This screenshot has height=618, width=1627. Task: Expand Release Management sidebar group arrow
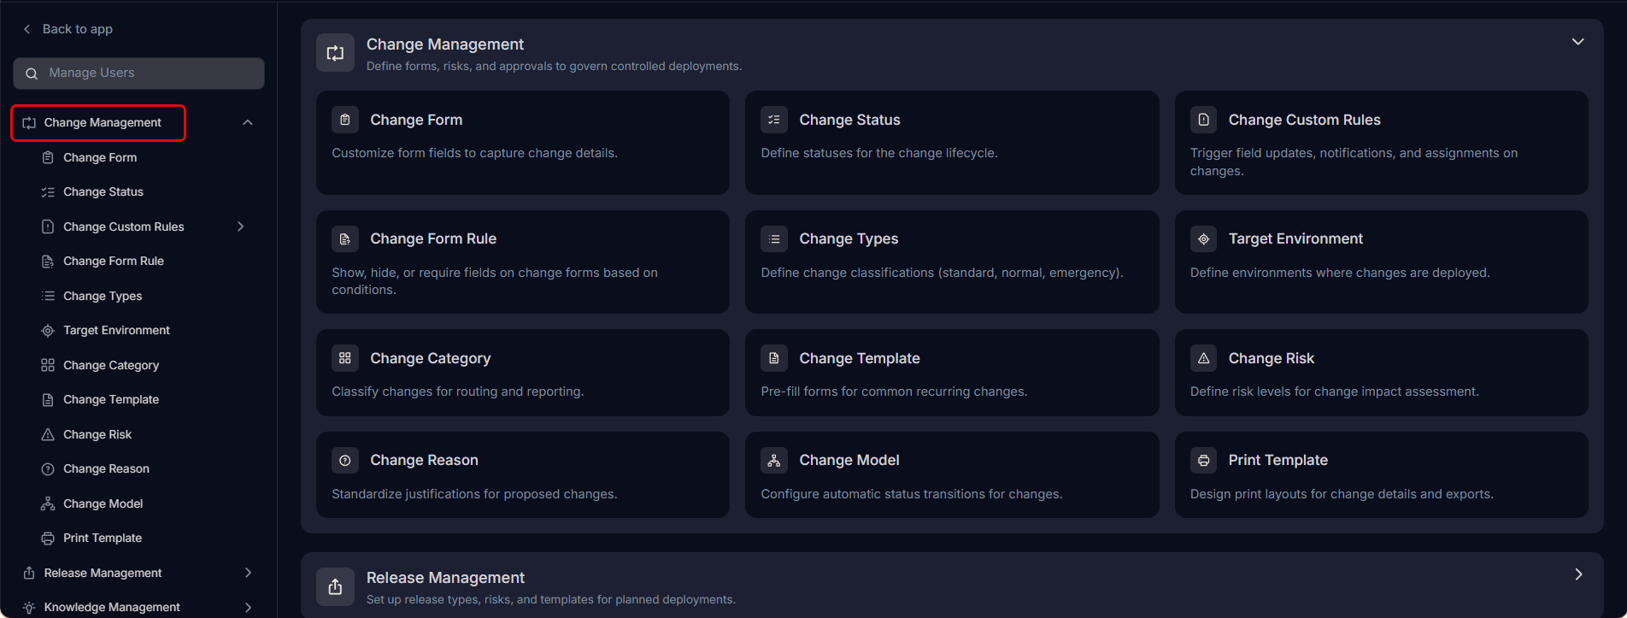point(248,573)
